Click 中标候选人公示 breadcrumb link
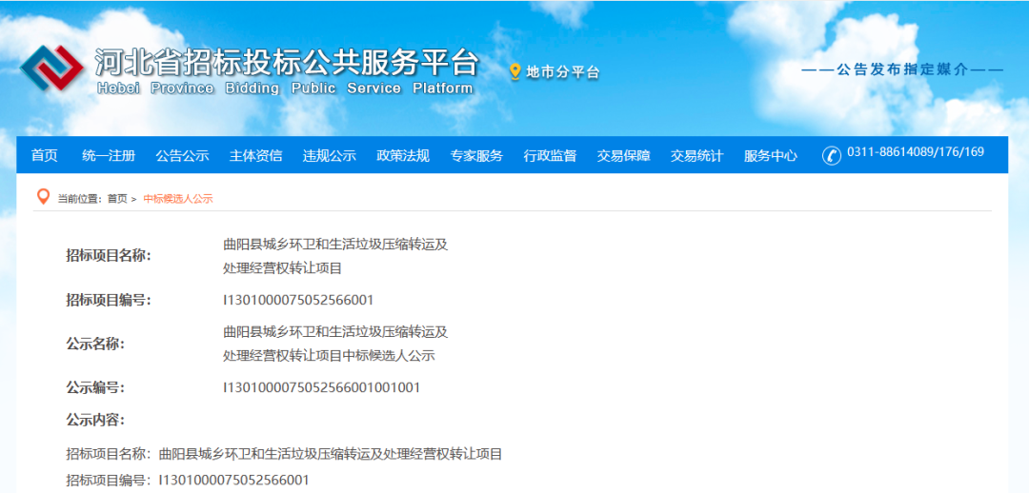The height and width of the screenshot is (493, 1029). click(178, 199)
